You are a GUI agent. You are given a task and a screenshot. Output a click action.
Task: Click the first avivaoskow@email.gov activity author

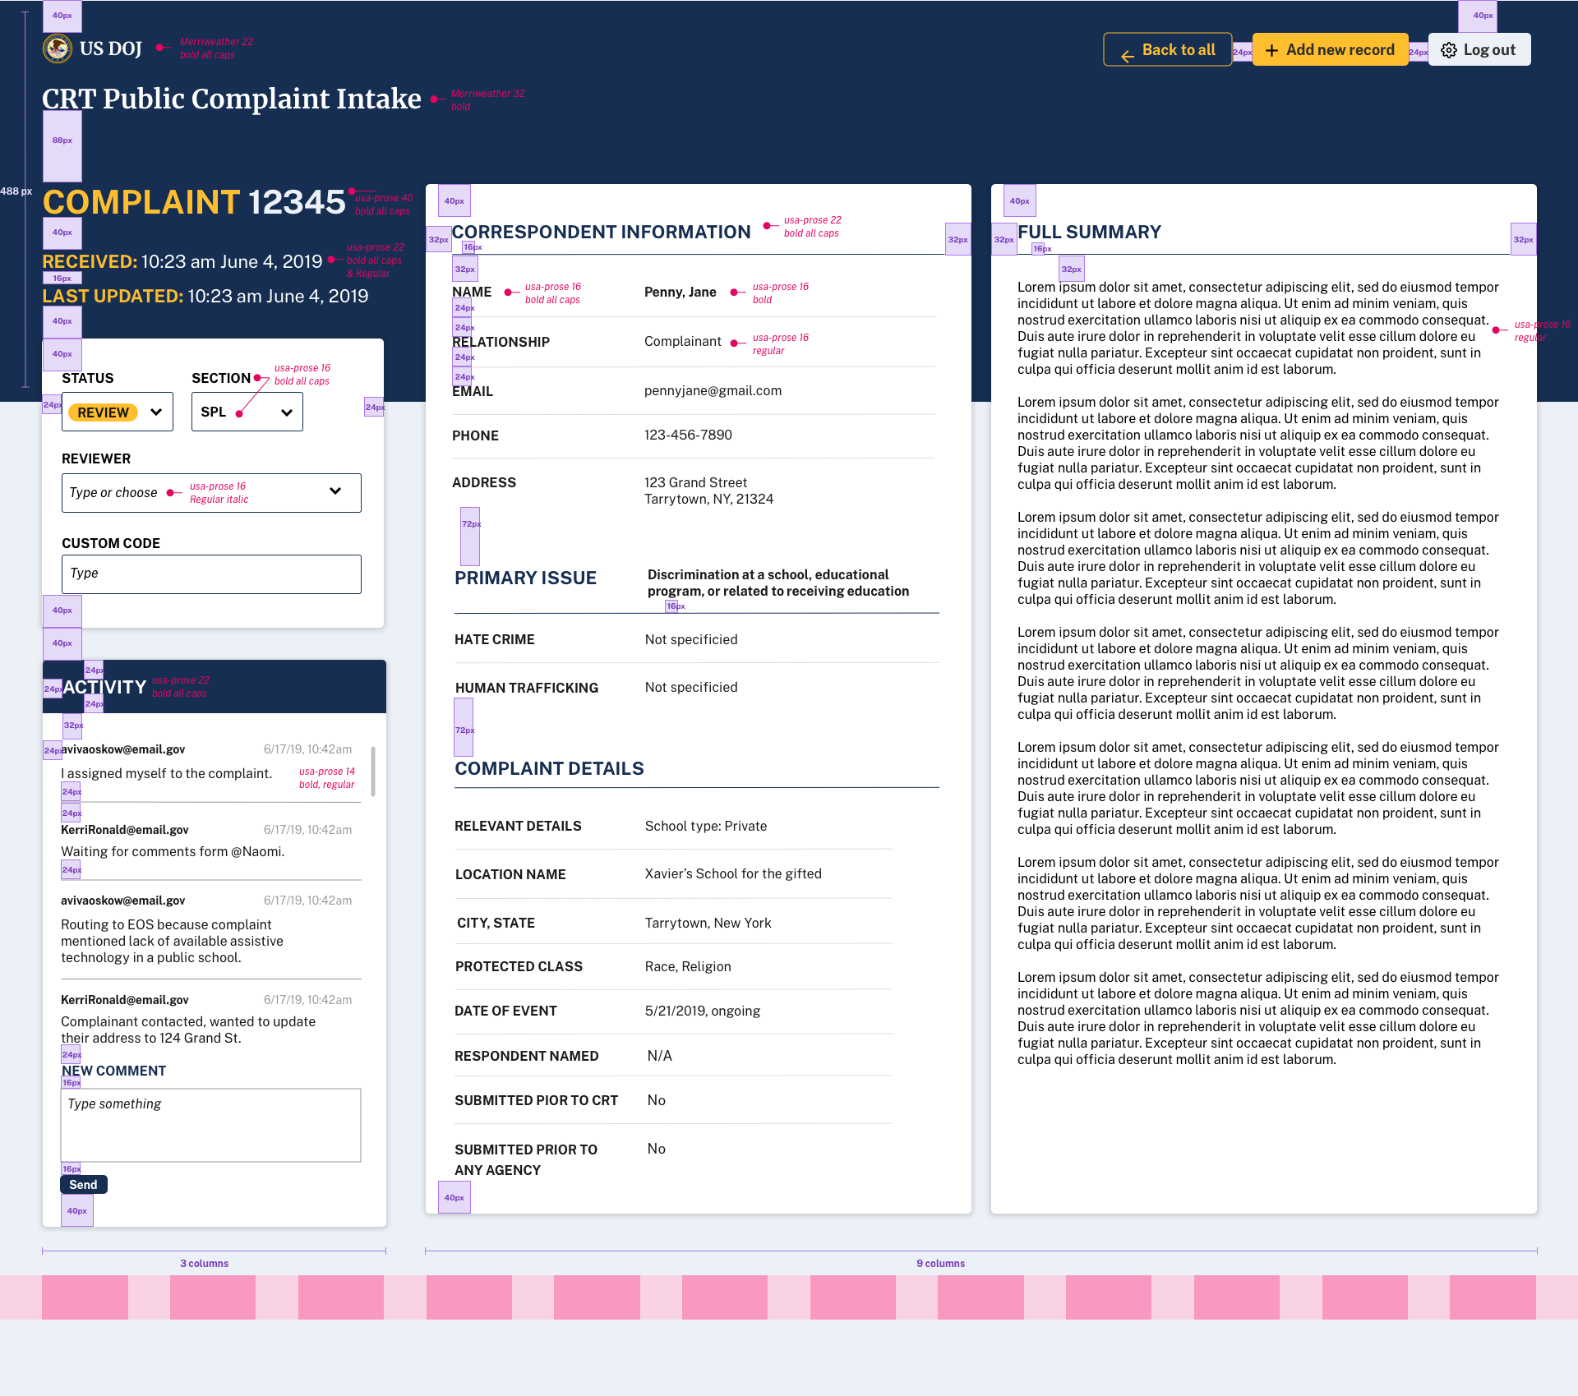[x=123, y=749]
